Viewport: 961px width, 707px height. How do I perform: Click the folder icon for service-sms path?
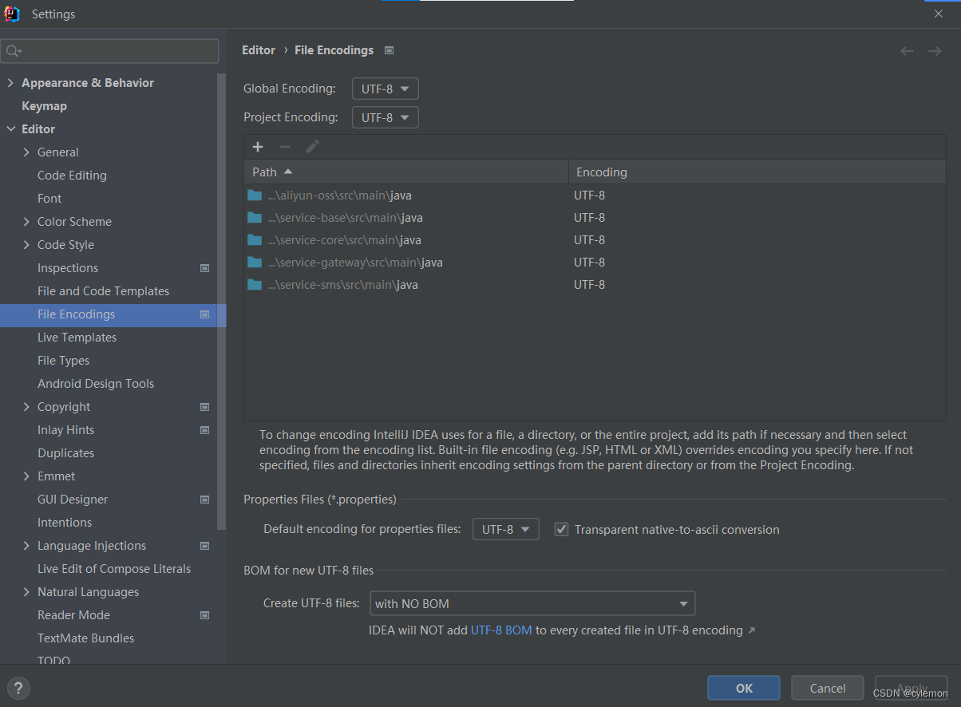click(x=255, y=284)
